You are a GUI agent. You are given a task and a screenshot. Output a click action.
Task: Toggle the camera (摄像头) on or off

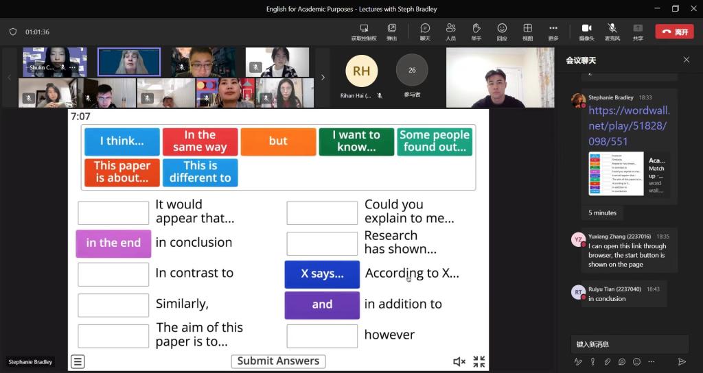[586, 31]
